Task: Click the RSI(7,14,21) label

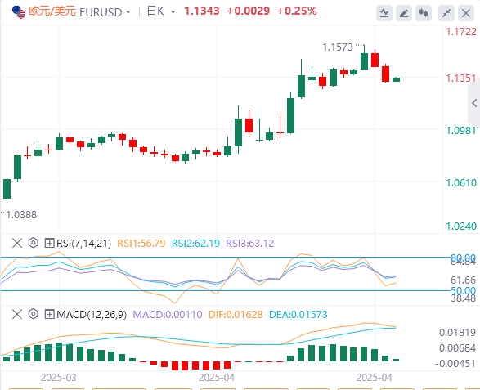Action: [x=83, y=244]
